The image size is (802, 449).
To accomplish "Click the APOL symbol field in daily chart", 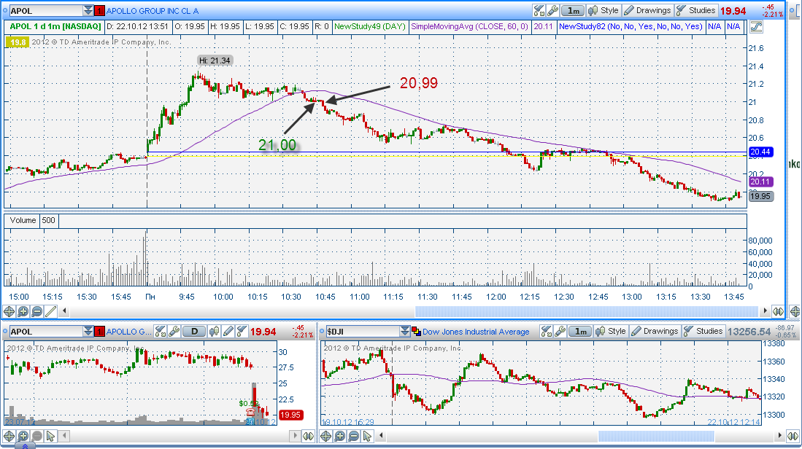I will tap(46, 332).
